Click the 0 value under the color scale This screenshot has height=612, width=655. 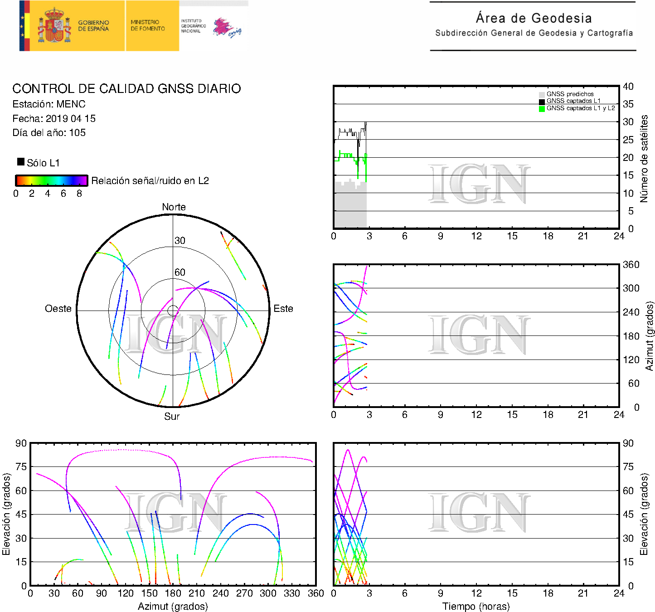(16, 194)
